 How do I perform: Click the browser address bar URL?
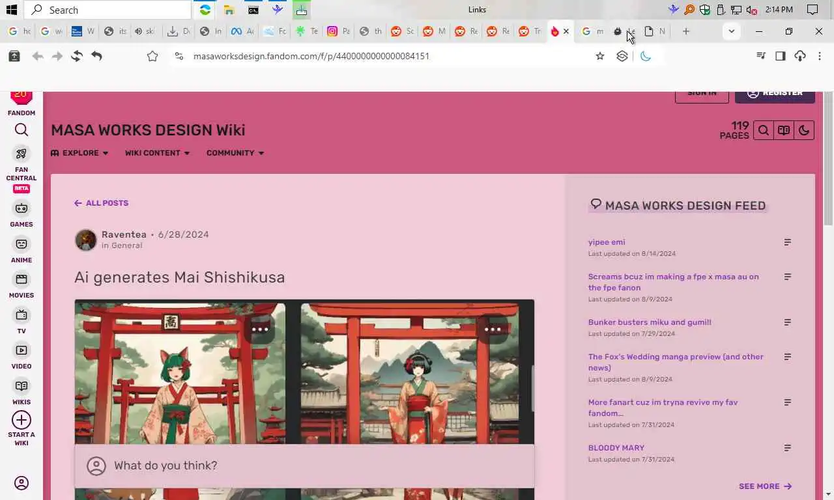[x=311, y=56]
